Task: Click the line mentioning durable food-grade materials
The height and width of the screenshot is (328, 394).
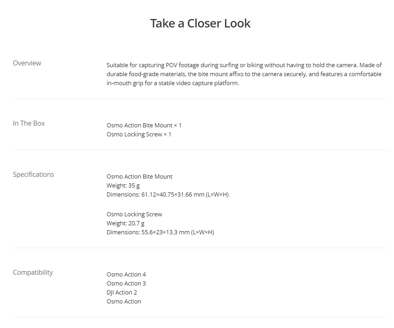Action: click(244, 74)
